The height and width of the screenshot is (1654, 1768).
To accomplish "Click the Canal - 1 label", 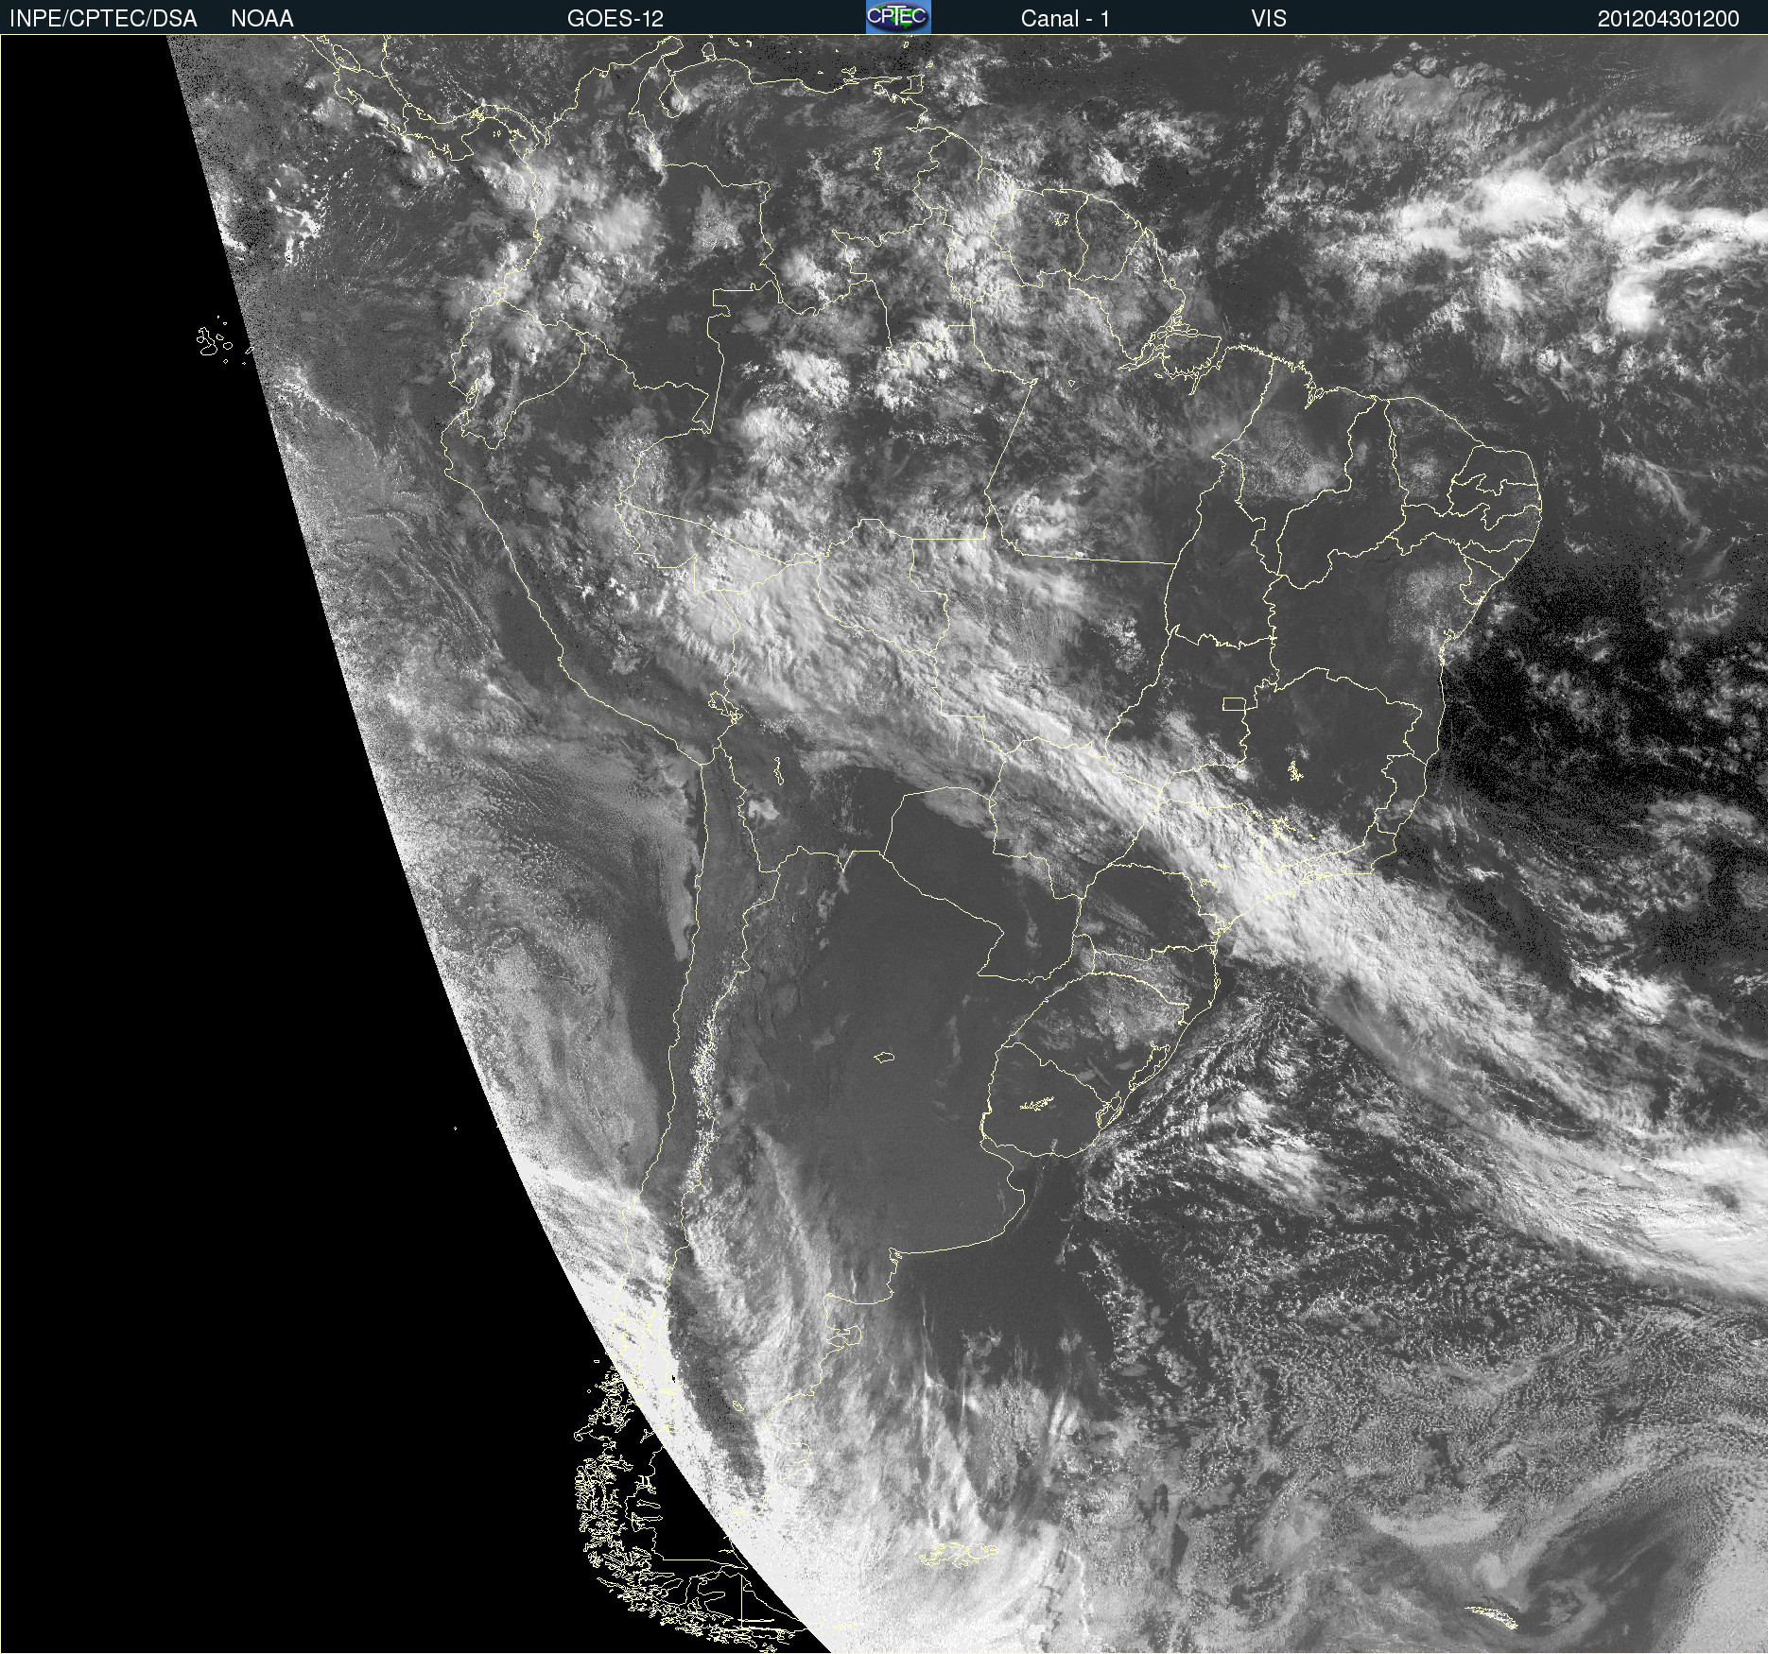I will click(x=1066, y=19).
